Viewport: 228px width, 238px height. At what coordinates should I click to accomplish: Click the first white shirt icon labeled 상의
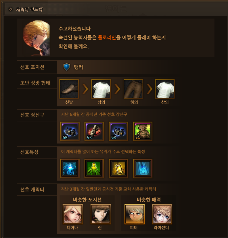coord(101,89)
